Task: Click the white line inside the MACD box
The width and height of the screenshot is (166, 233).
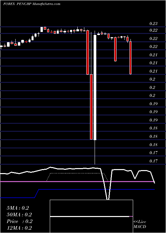Action: pos(90,217)
